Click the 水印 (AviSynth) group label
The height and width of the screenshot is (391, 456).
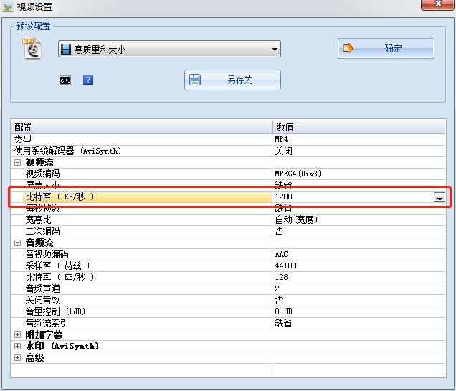62,347
